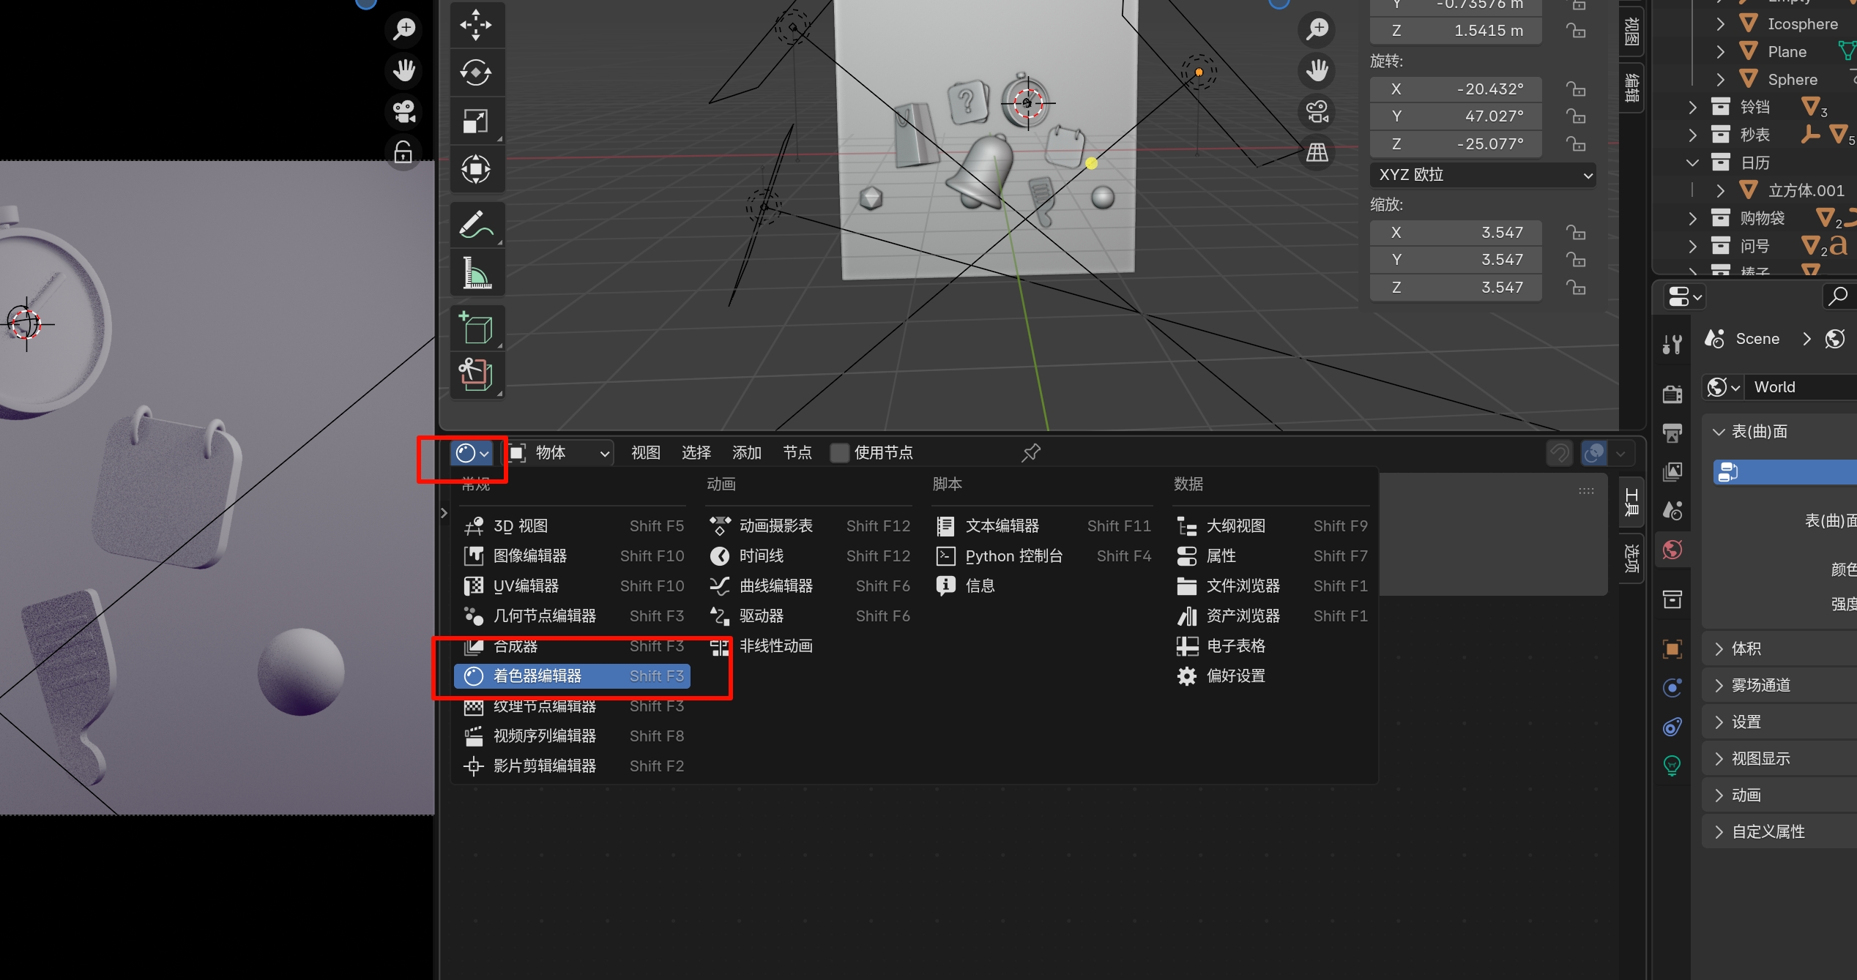
Task: Open the XYZ 欧拉 rotation mode dropdown
Action: tap(1482, 175)
